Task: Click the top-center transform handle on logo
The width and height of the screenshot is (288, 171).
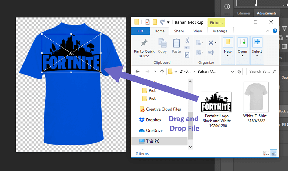Action: tap(71, 34)
